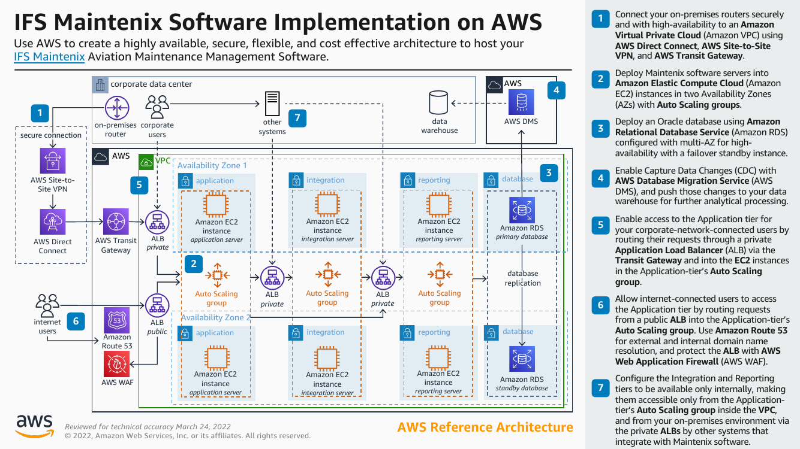Click the "standby database" caption text
Viewport: 800px width, 449px height.
click(x=522, y=388)
